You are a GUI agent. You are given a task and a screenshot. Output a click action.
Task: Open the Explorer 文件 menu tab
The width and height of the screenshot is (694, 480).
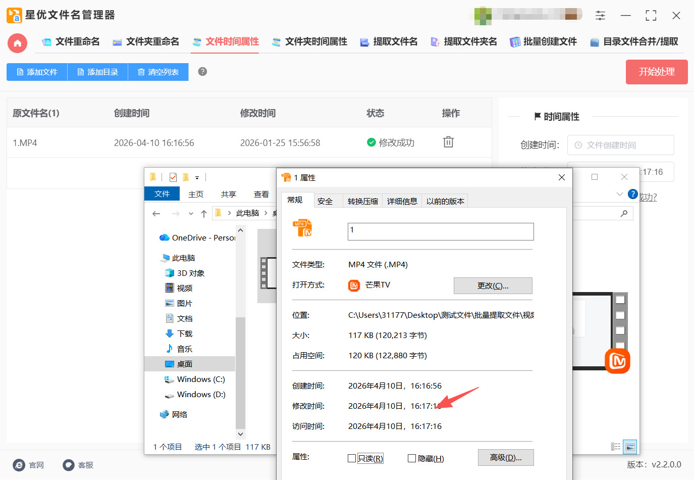(x=162, y=194)
